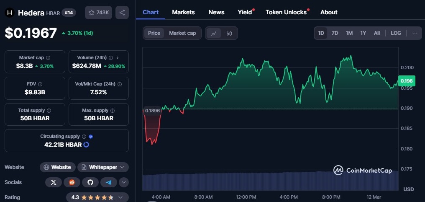Select the 7D time range
The width and height of the screenshot is (425, 202).
point(335,33)
